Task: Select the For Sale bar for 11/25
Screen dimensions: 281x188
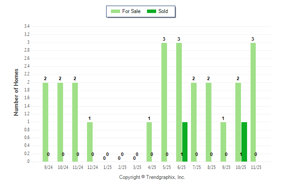Action: pyautogui.click(x=253, y=102)
